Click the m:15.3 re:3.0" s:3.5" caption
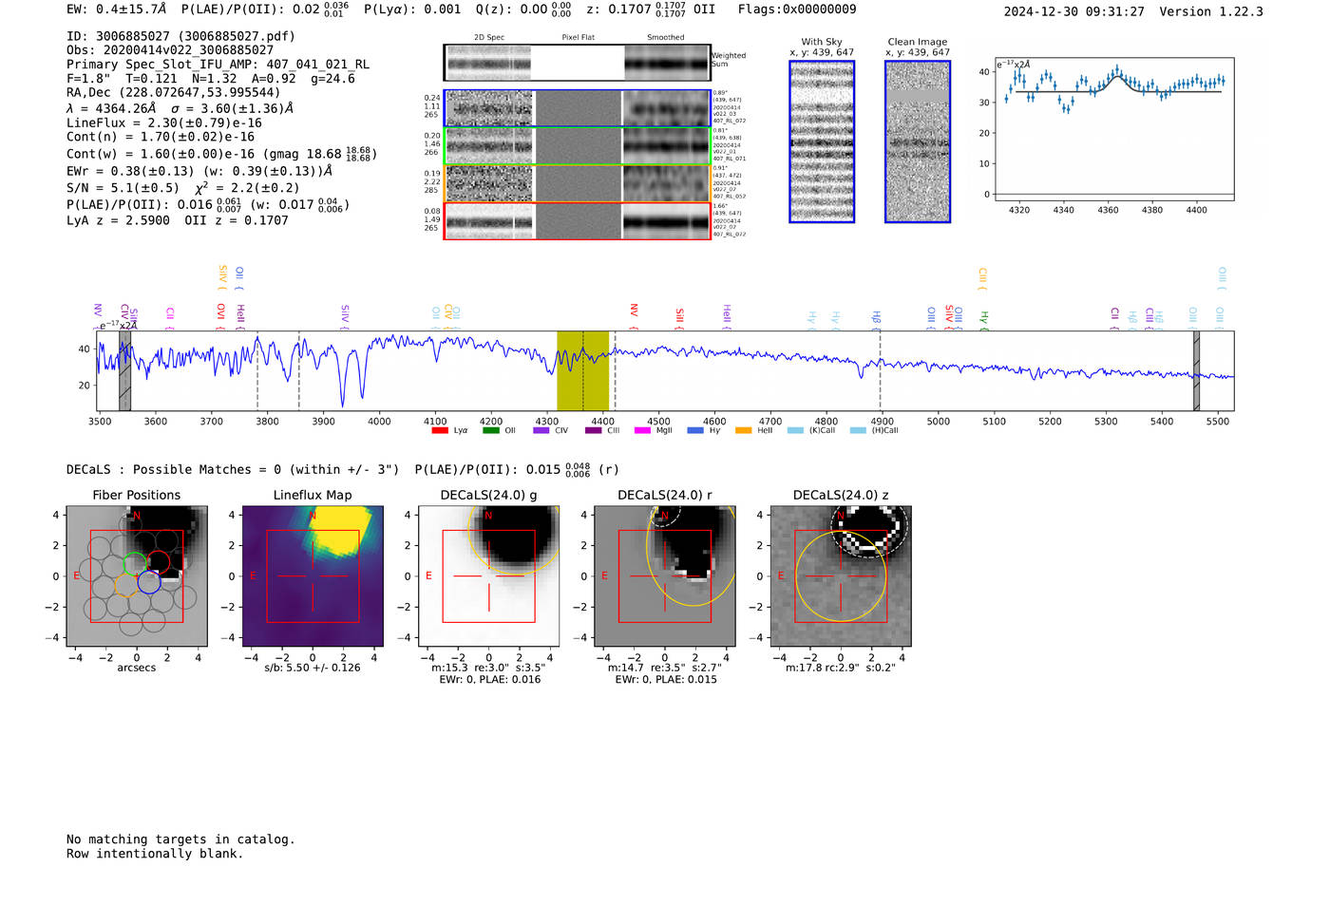The width and height of the screenshot is (1330, 905). click(489, 668)
